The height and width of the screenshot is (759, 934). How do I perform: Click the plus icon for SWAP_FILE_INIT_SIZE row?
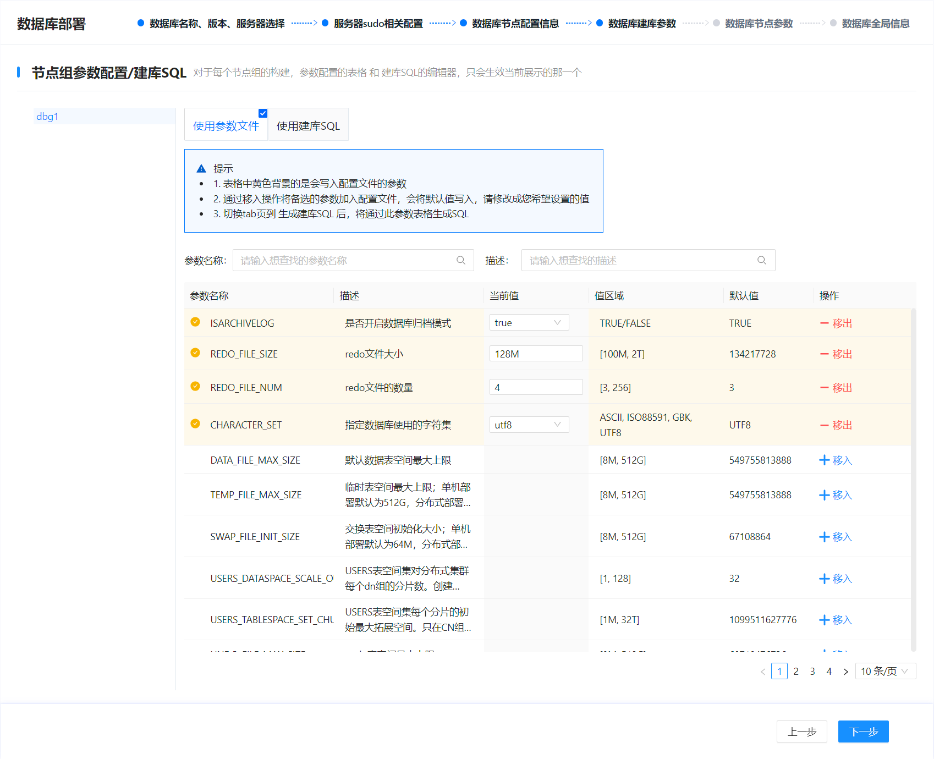tap(824, 537)
